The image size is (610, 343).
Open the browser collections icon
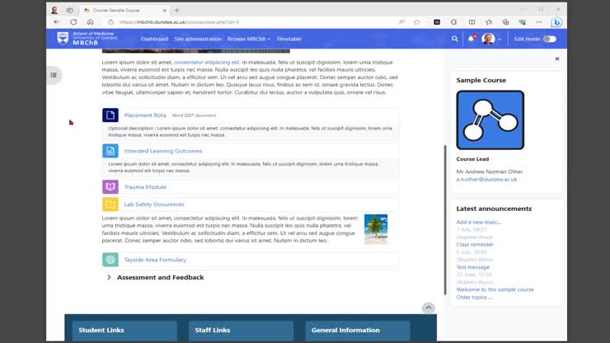[505, 22]
